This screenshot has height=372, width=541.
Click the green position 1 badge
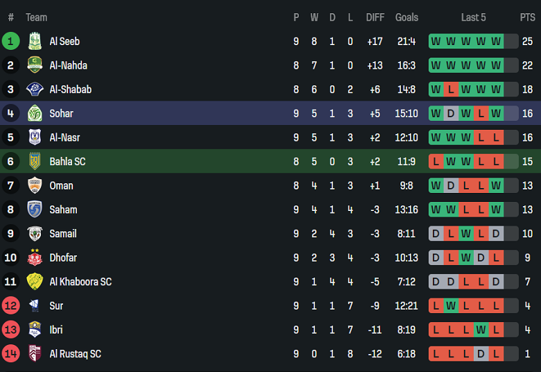(x=10, y=42)
